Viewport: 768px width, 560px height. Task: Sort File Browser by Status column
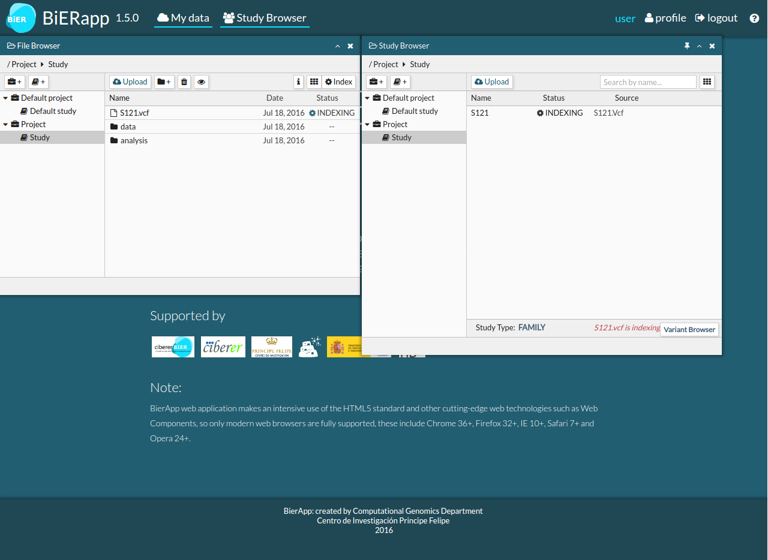coord(328,98)
